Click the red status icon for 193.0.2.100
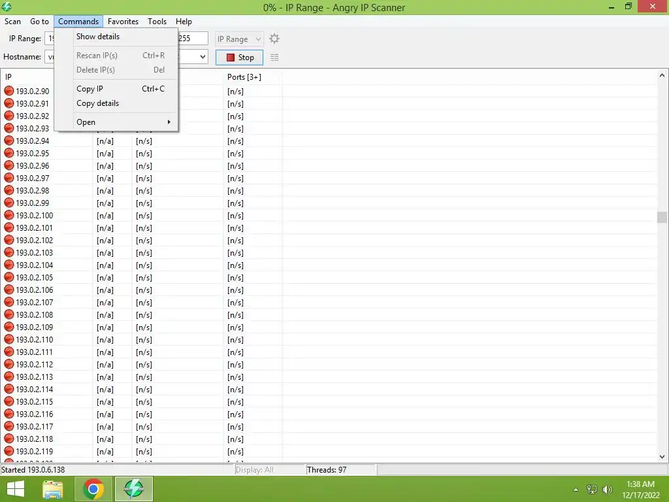The image size is (669, 502). (x=9, y=215)
